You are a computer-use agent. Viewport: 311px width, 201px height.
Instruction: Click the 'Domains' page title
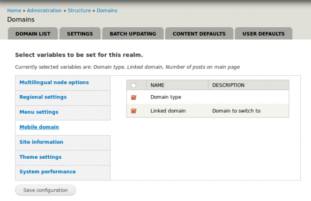click(21, 20)
